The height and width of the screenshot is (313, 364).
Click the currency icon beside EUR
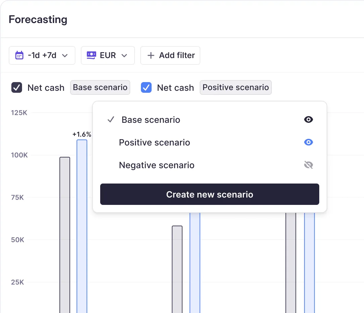(91, 55)
